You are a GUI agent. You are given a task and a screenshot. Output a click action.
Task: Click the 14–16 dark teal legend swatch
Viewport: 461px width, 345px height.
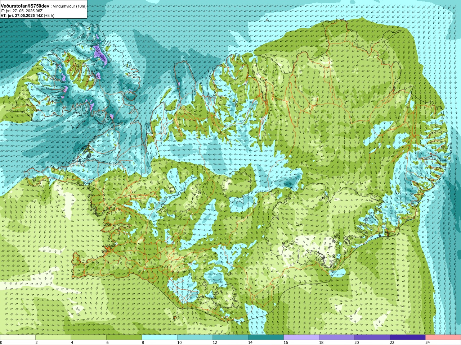point(266,337)
